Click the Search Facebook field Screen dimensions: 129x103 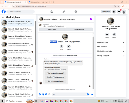[21, 12]
